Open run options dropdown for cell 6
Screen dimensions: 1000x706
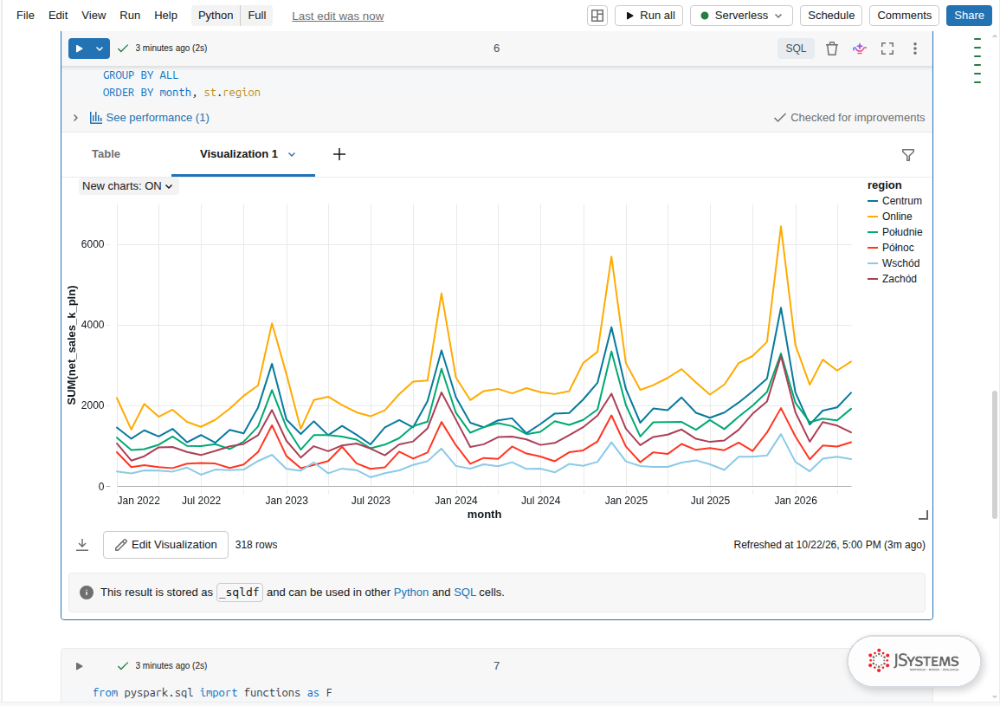(100, 49)
